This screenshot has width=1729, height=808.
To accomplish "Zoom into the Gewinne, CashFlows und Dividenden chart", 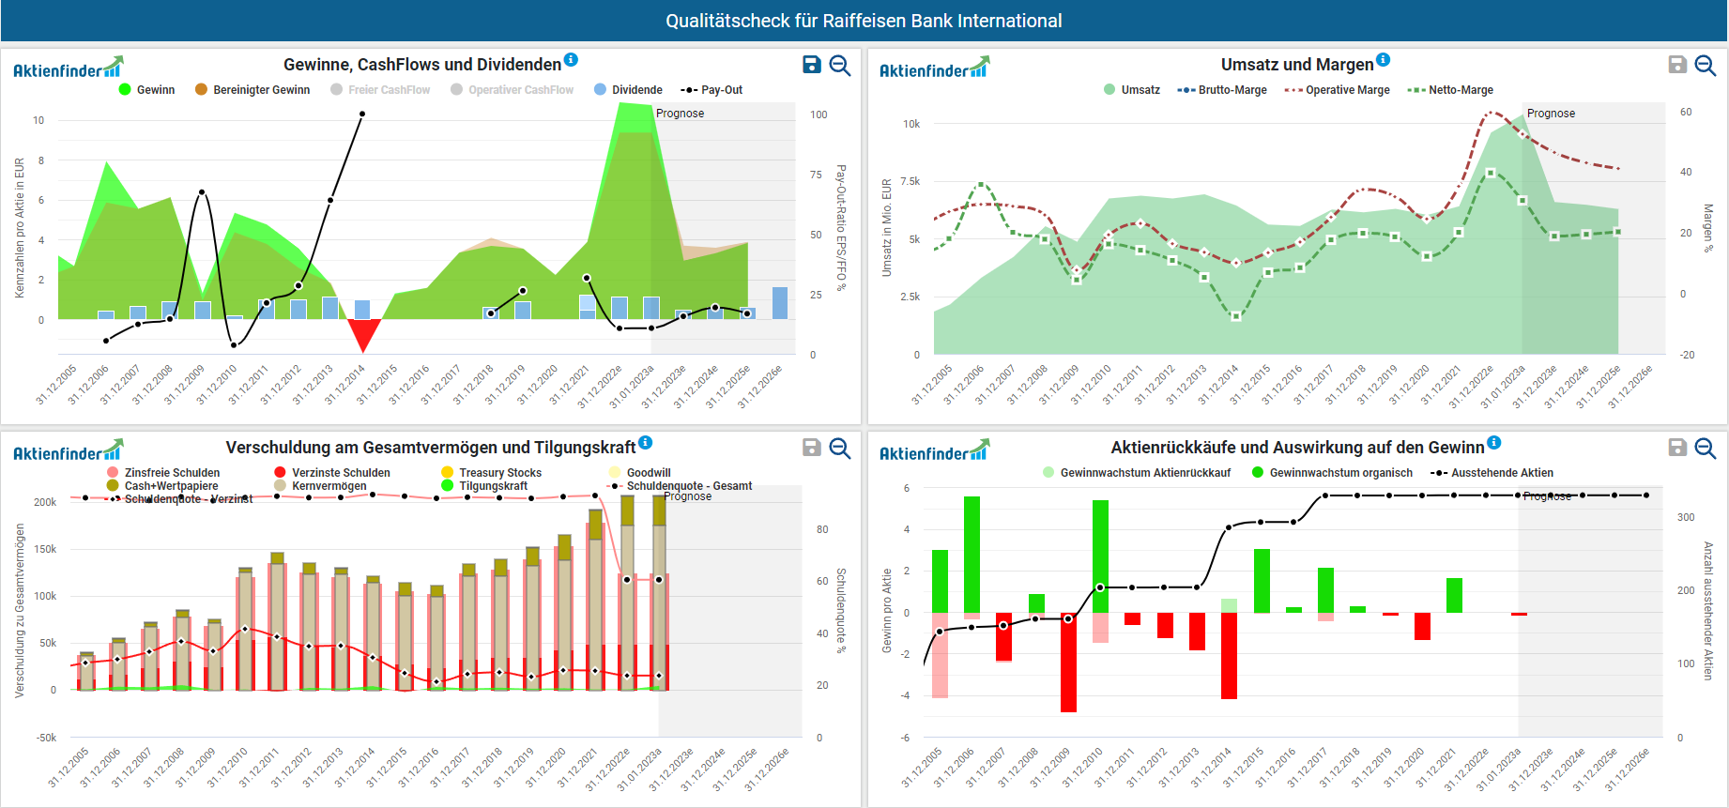I will tap(840, 65).
